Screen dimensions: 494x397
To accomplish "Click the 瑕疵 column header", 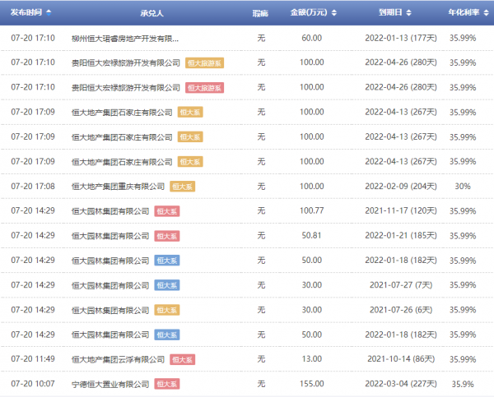I will [x=260, y=13].
